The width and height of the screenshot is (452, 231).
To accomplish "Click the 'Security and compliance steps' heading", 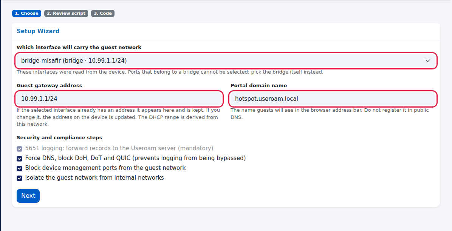I will coord(59,138).
